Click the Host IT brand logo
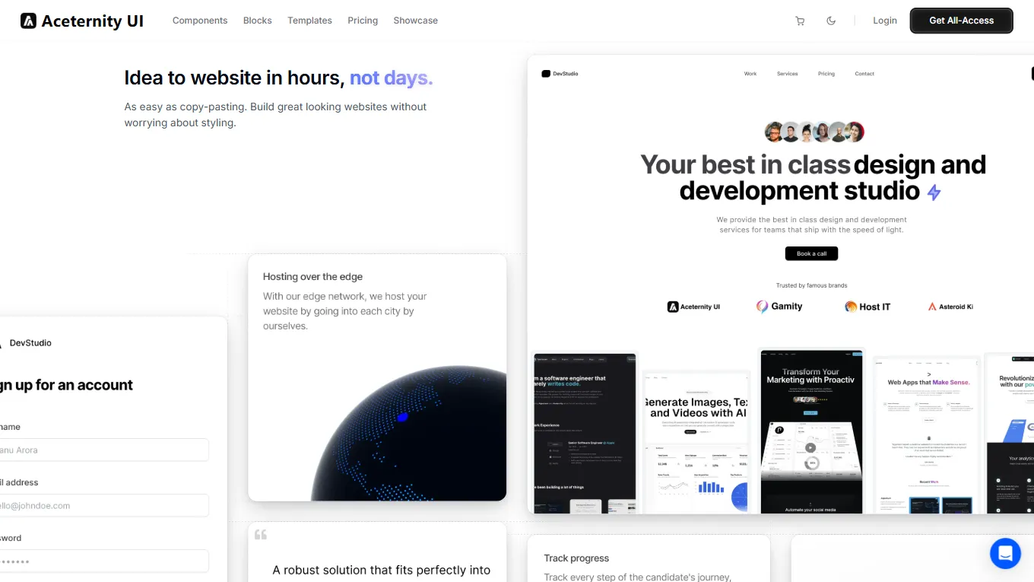The height and width of the screenshot is (582, 1034). click(867, 307)
